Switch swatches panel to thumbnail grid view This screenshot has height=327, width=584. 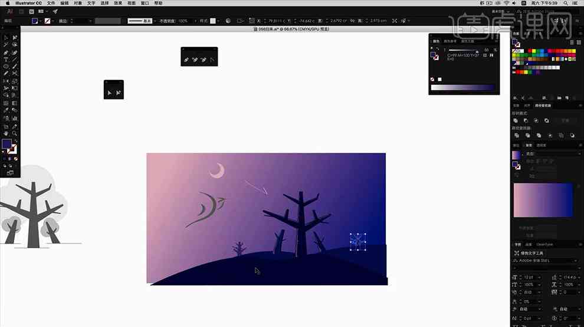[x=579, y=42]
